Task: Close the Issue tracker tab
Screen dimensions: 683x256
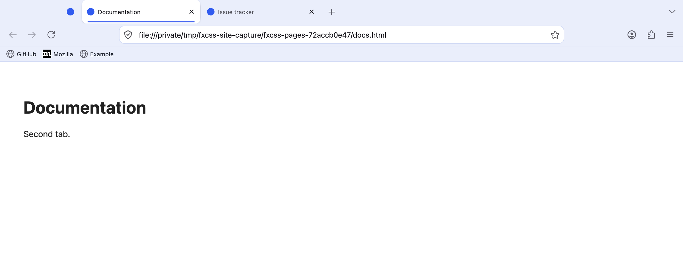Action: (x=312, y=12)
